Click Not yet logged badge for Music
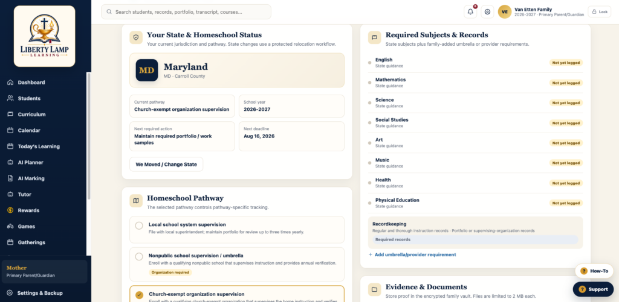619x302 pixels. (x=566, y=163)
